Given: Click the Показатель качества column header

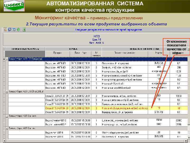Looking at the screenshot, I should [x=125, y=54].
